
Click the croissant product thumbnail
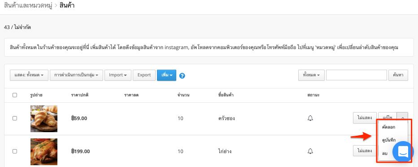[44, 119]
